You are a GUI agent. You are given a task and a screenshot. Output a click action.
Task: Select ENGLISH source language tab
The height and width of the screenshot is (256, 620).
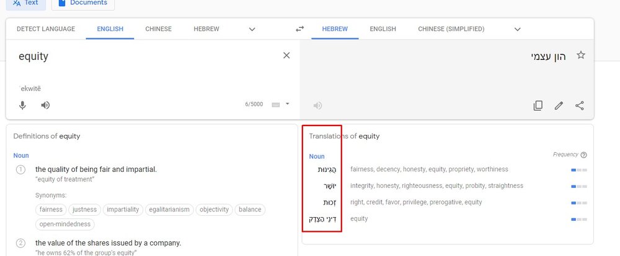[x=110, y=29]
